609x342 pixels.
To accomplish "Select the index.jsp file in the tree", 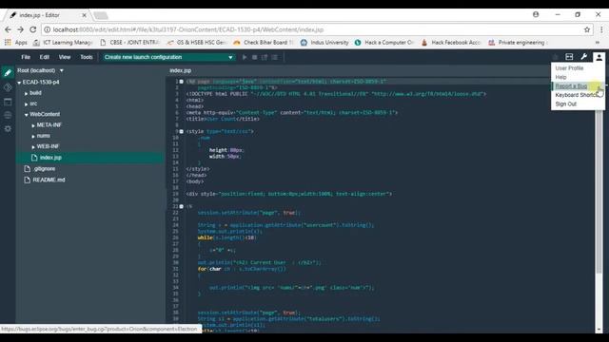I will (90, 158).
